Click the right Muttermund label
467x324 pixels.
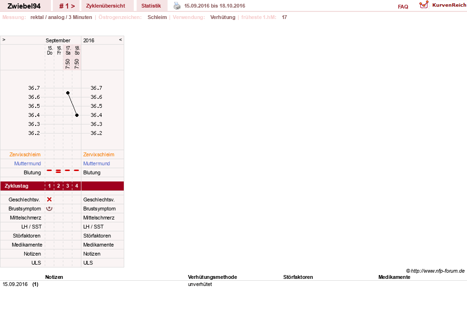point(97,163)
